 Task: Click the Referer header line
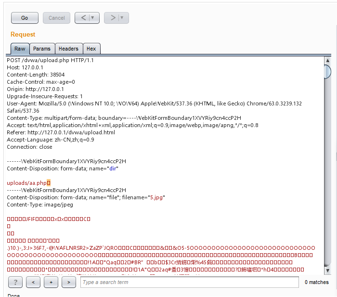tap(61, 132)
